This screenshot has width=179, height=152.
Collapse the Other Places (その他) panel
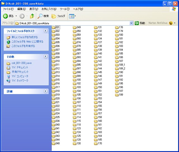(46, 57)
